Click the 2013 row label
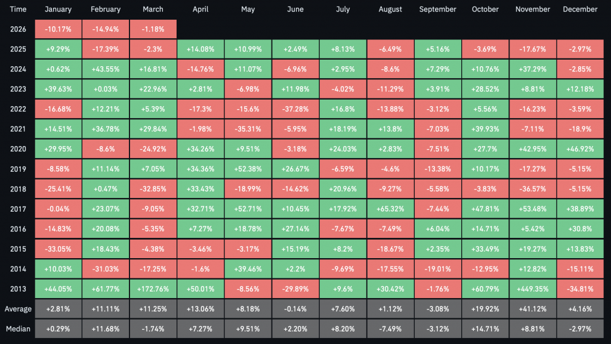Viewport: 611px width, 344px height. click(17, 289)
